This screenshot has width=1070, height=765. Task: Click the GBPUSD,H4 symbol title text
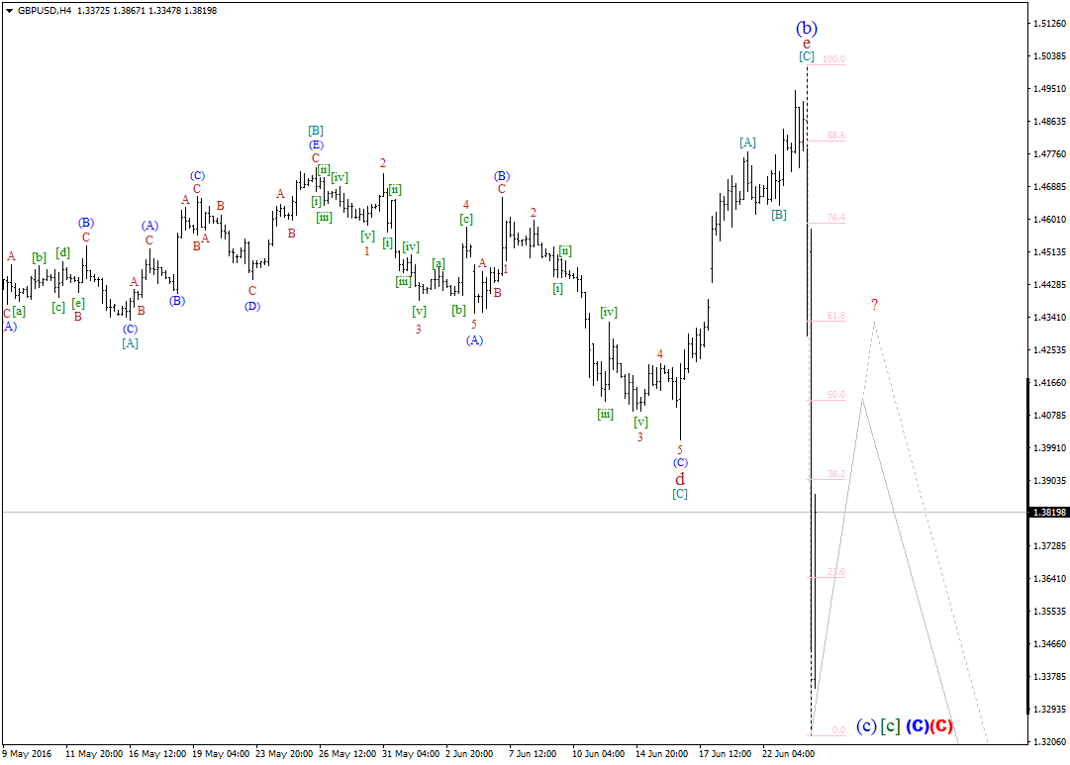pyautogui.click(x=46, y=10)
